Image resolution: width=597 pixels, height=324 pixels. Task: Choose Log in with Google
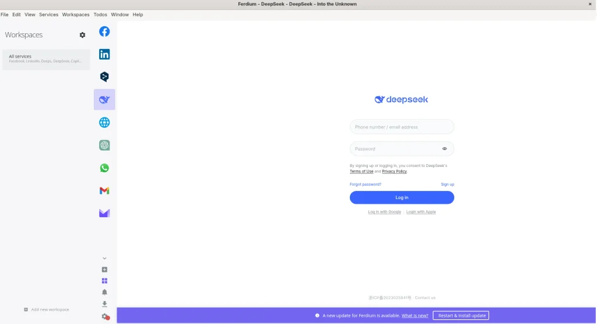click(385, 211)
